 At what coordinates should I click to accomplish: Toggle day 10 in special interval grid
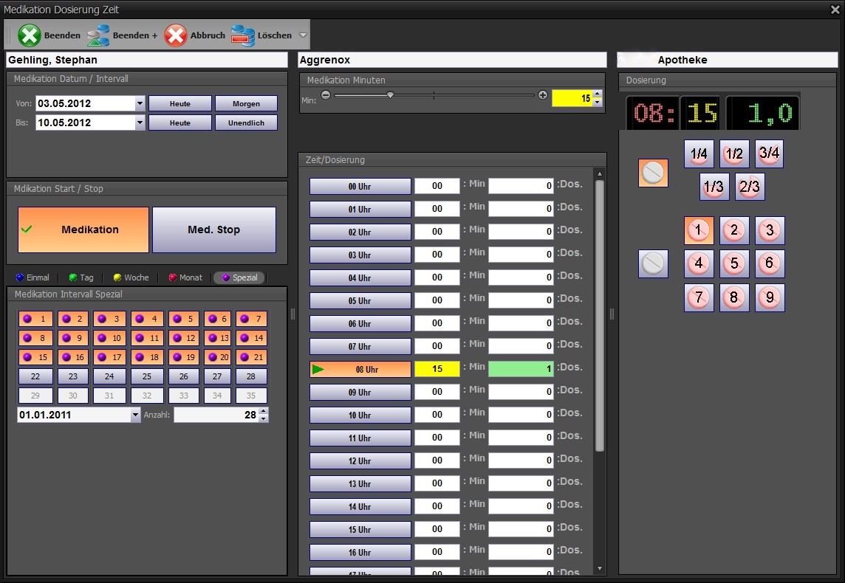[x=109, y=338]
